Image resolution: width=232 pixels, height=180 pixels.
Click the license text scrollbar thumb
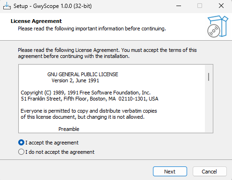(209, 77)
